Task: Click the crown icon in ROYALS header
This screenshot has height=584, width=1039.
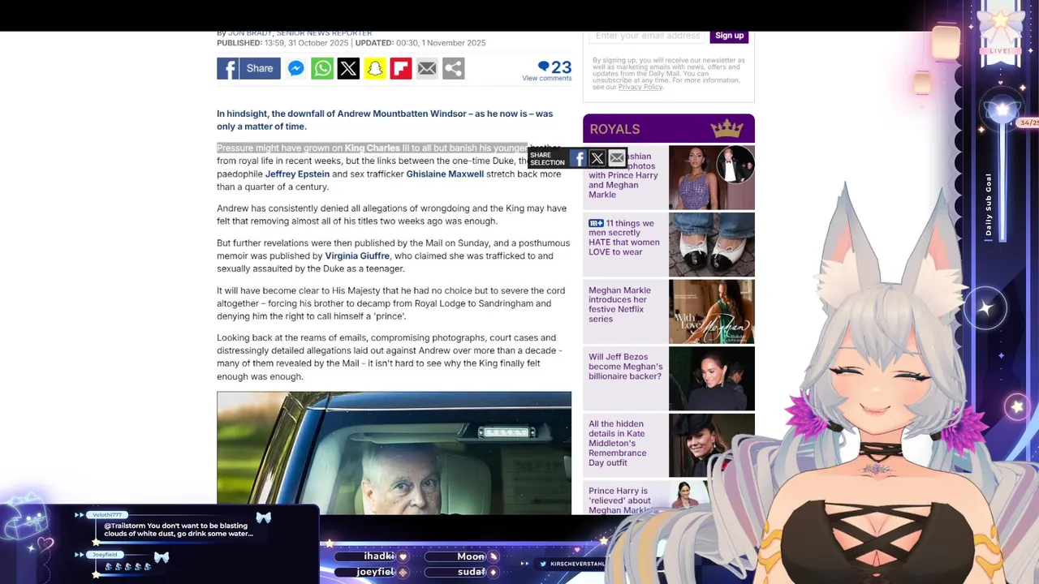Action: click(726, 128)
